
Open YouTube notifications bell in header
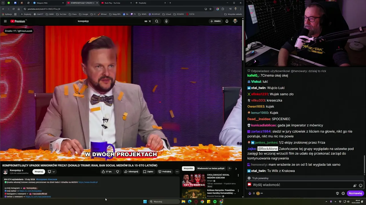tap(227, 21)
